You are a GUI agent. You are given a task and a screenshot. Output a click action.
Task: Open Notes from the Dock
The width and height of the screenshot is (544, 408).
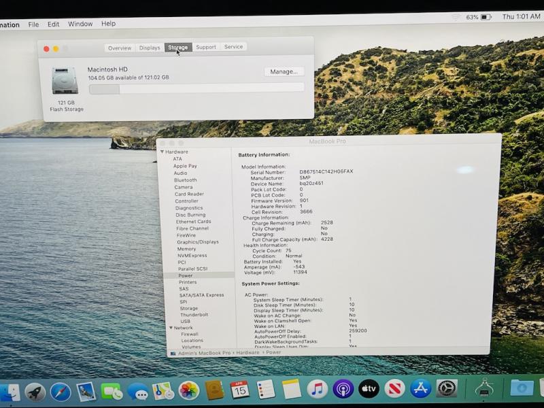[x=292, y=389]
